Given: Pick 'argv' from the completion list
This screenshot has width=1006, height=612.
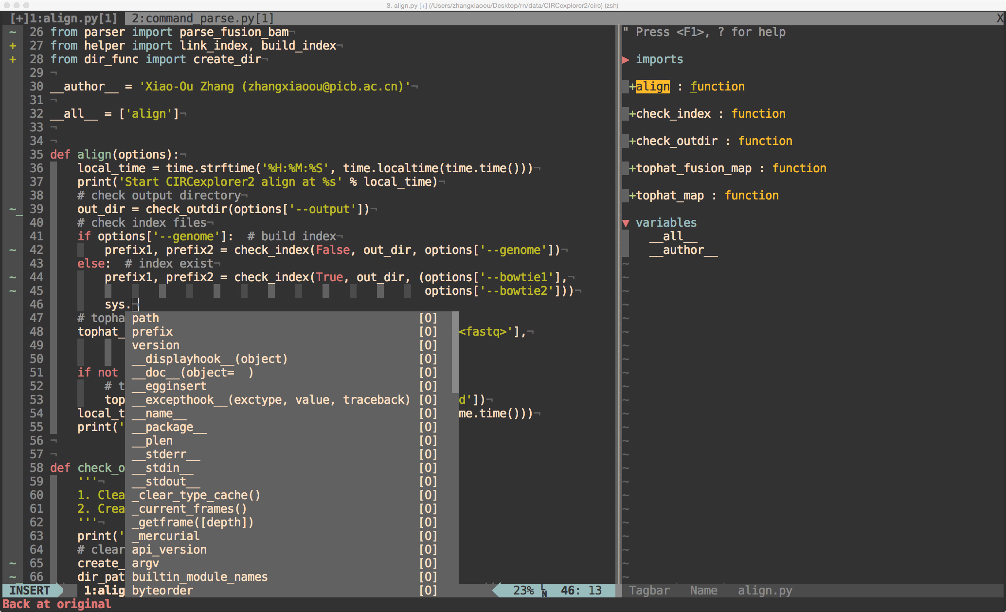Looking at the screenshot, I should [145, 563].
